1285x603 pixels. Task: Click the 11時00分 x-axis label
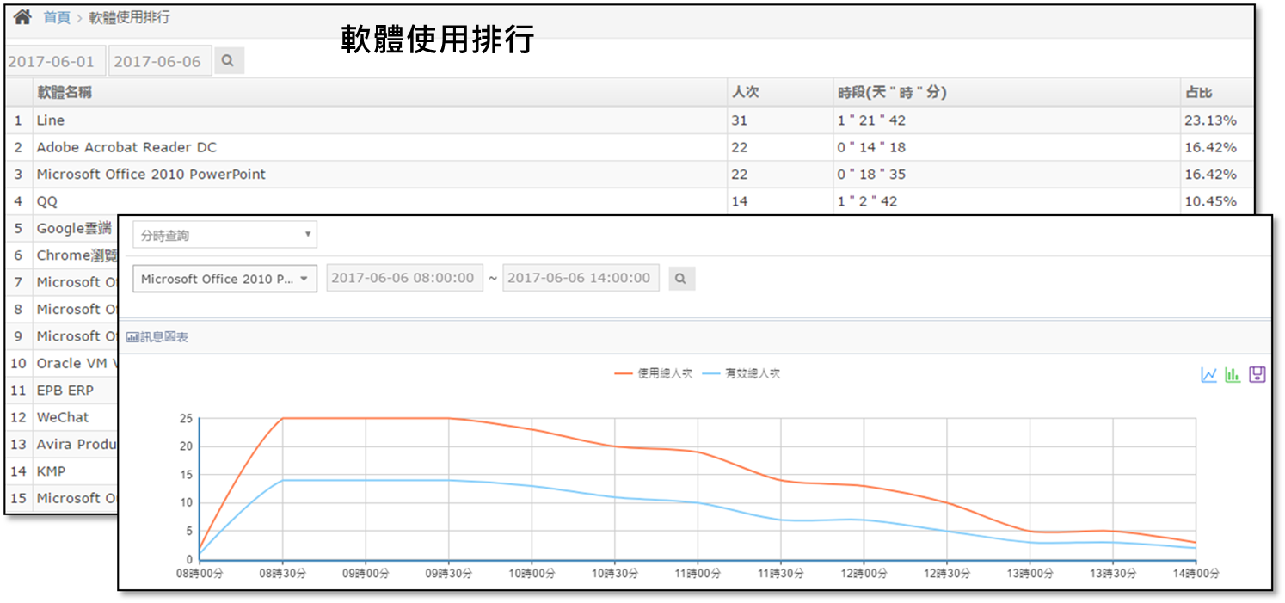click(x=698, y=574)
